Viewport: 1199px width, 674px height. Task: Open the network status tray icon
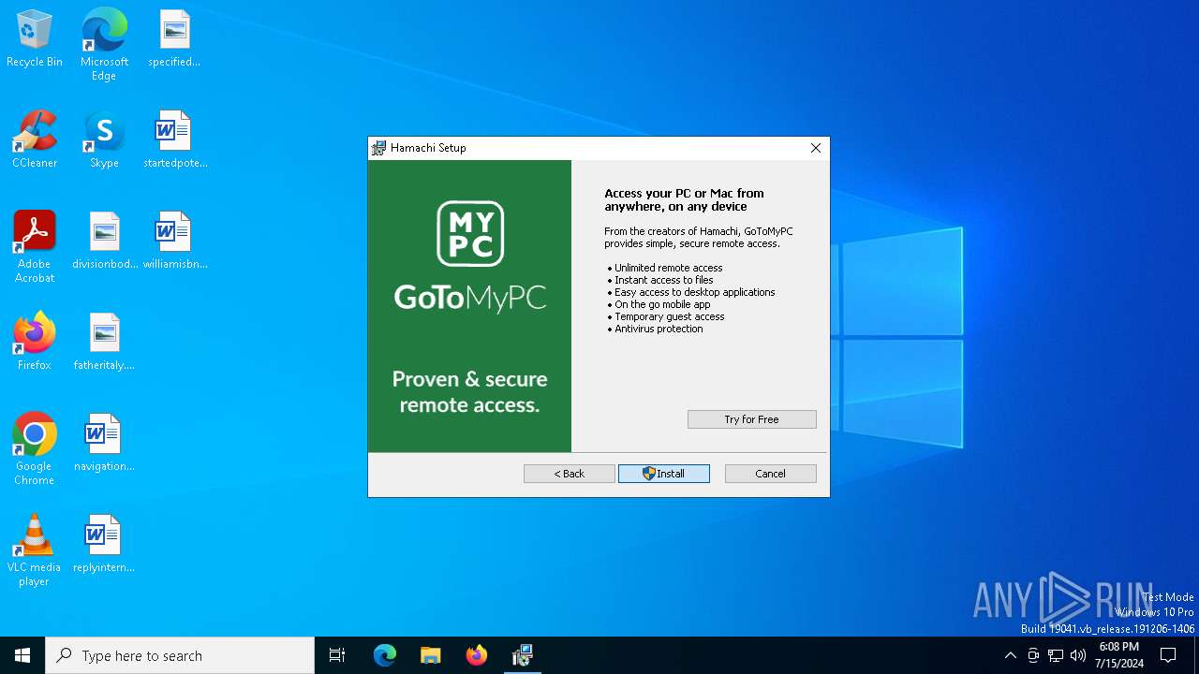(1056, 655)
